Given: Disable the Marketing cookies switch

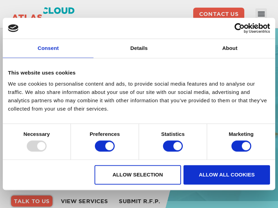Looking at the screenshot, I should [241, 146].
